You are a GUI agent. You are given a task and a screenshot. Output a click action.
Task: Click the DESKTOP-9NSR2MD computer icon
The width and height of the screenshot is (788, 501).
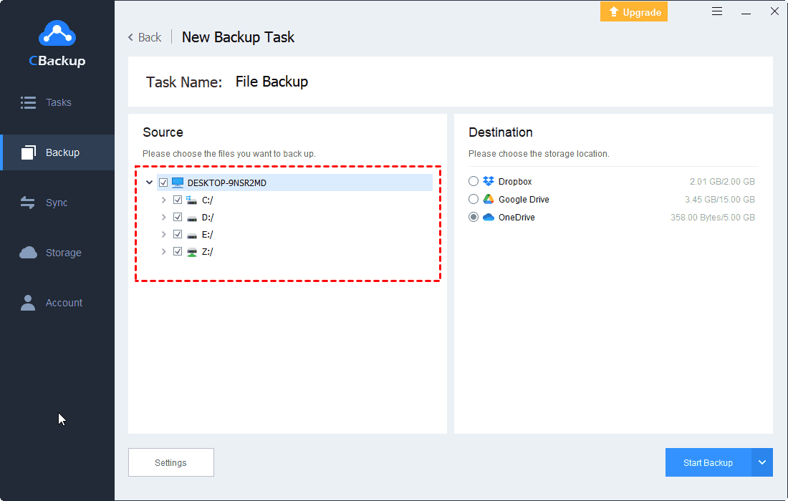pos(178,183)
